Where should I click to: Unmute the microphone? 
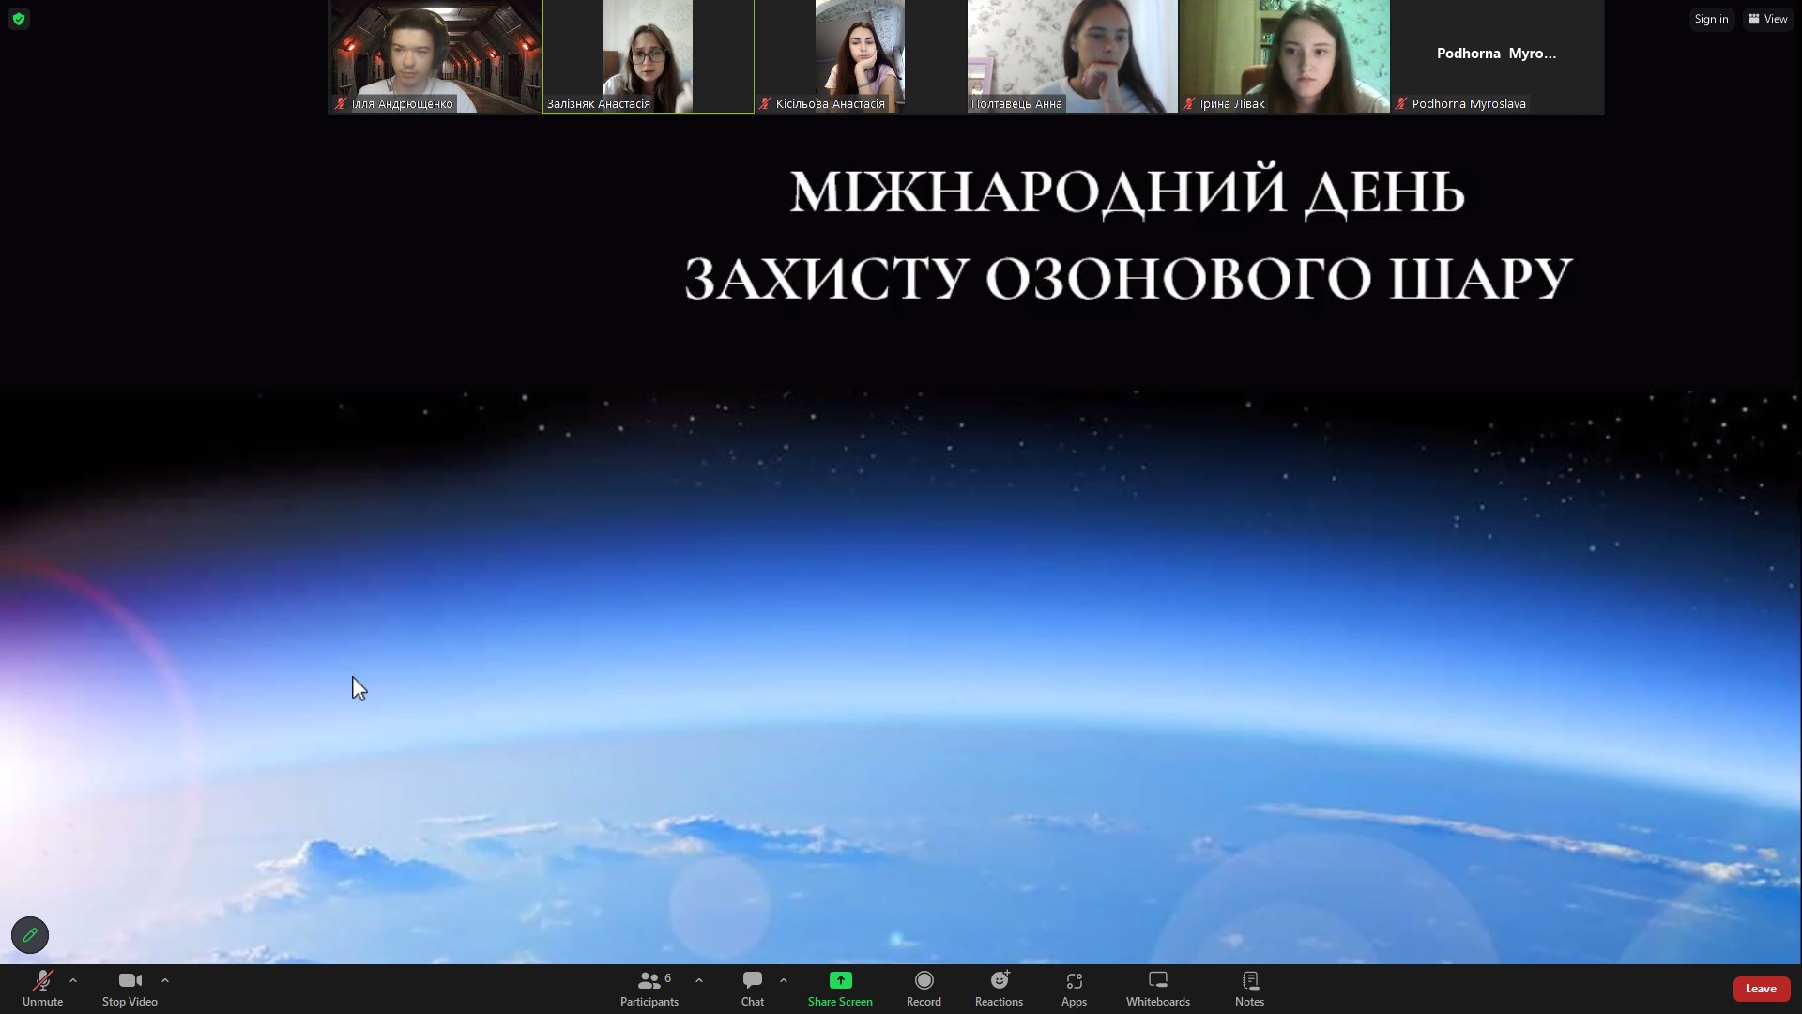(42, 989)
